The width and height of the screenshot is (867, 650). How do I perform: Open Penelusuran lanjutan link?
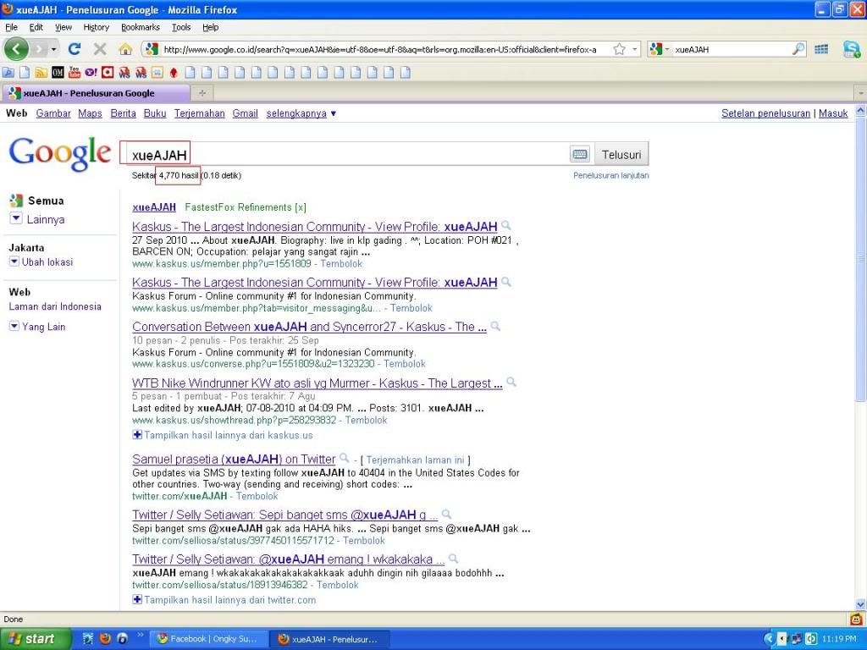611,175
